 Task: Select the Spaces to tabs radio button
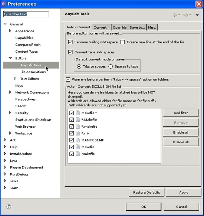(111, 66)
